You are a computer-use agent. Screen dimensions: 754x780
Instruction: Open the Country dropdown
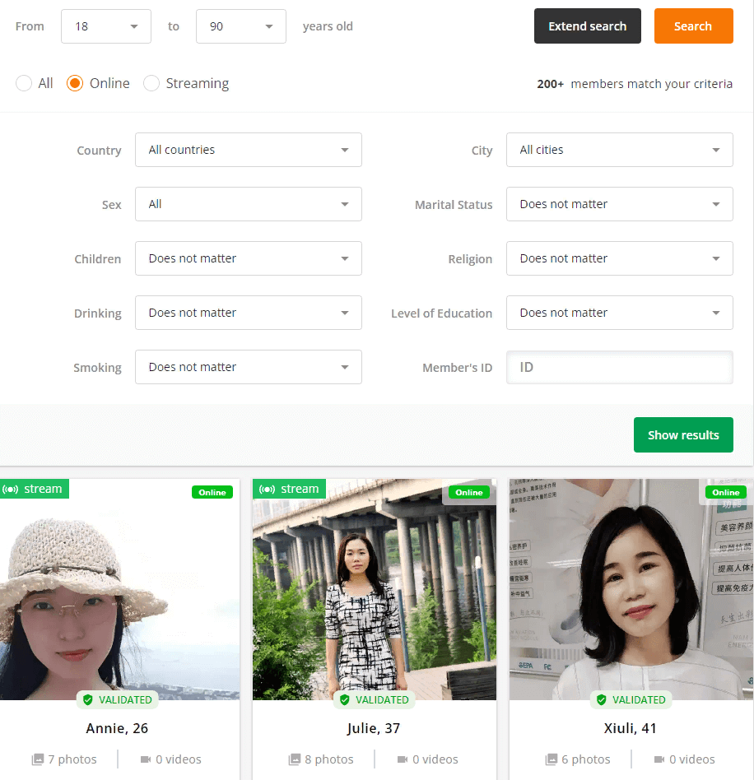248,151
